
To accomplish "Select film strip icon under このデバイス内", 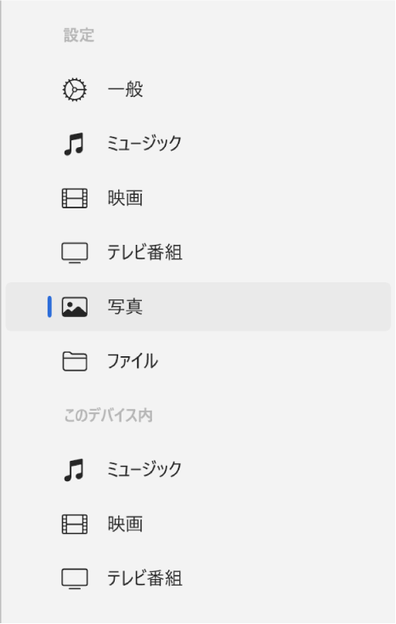I will [x=75, y=524].
